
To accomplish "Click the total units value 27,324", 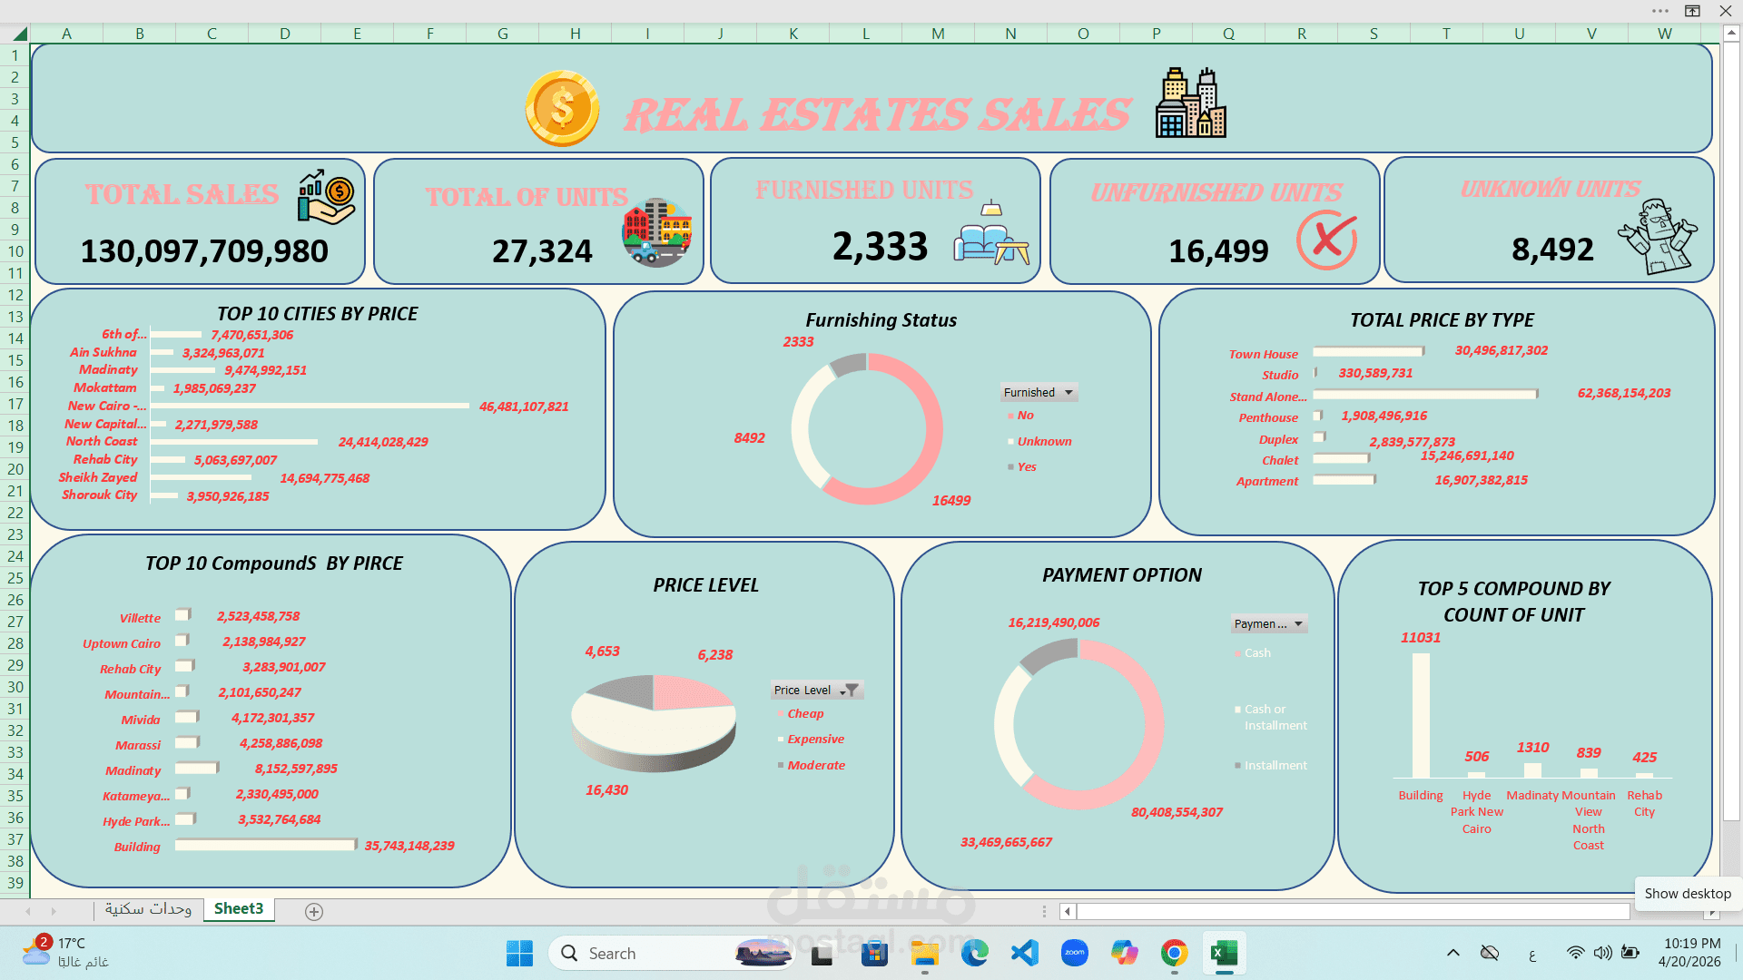I will [542, 251].
